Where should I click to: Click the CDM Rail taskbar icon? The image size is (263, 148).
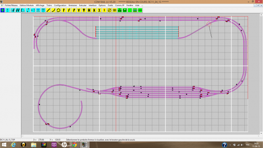pos(85,145)
